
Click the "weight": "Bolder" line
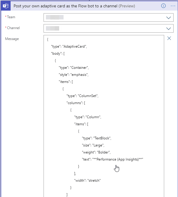[x=96, y=152]
